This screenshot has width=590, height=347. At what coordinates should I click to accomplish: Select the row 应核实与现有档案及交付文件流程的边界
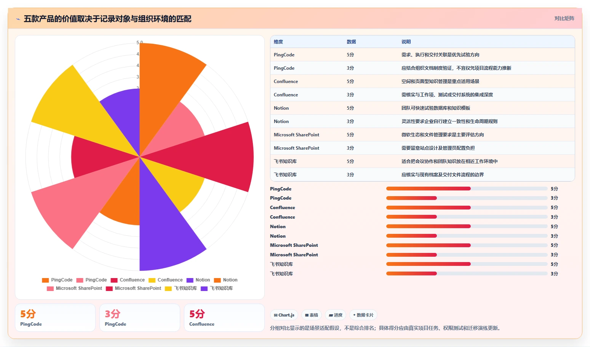click(x=422, y=175)
